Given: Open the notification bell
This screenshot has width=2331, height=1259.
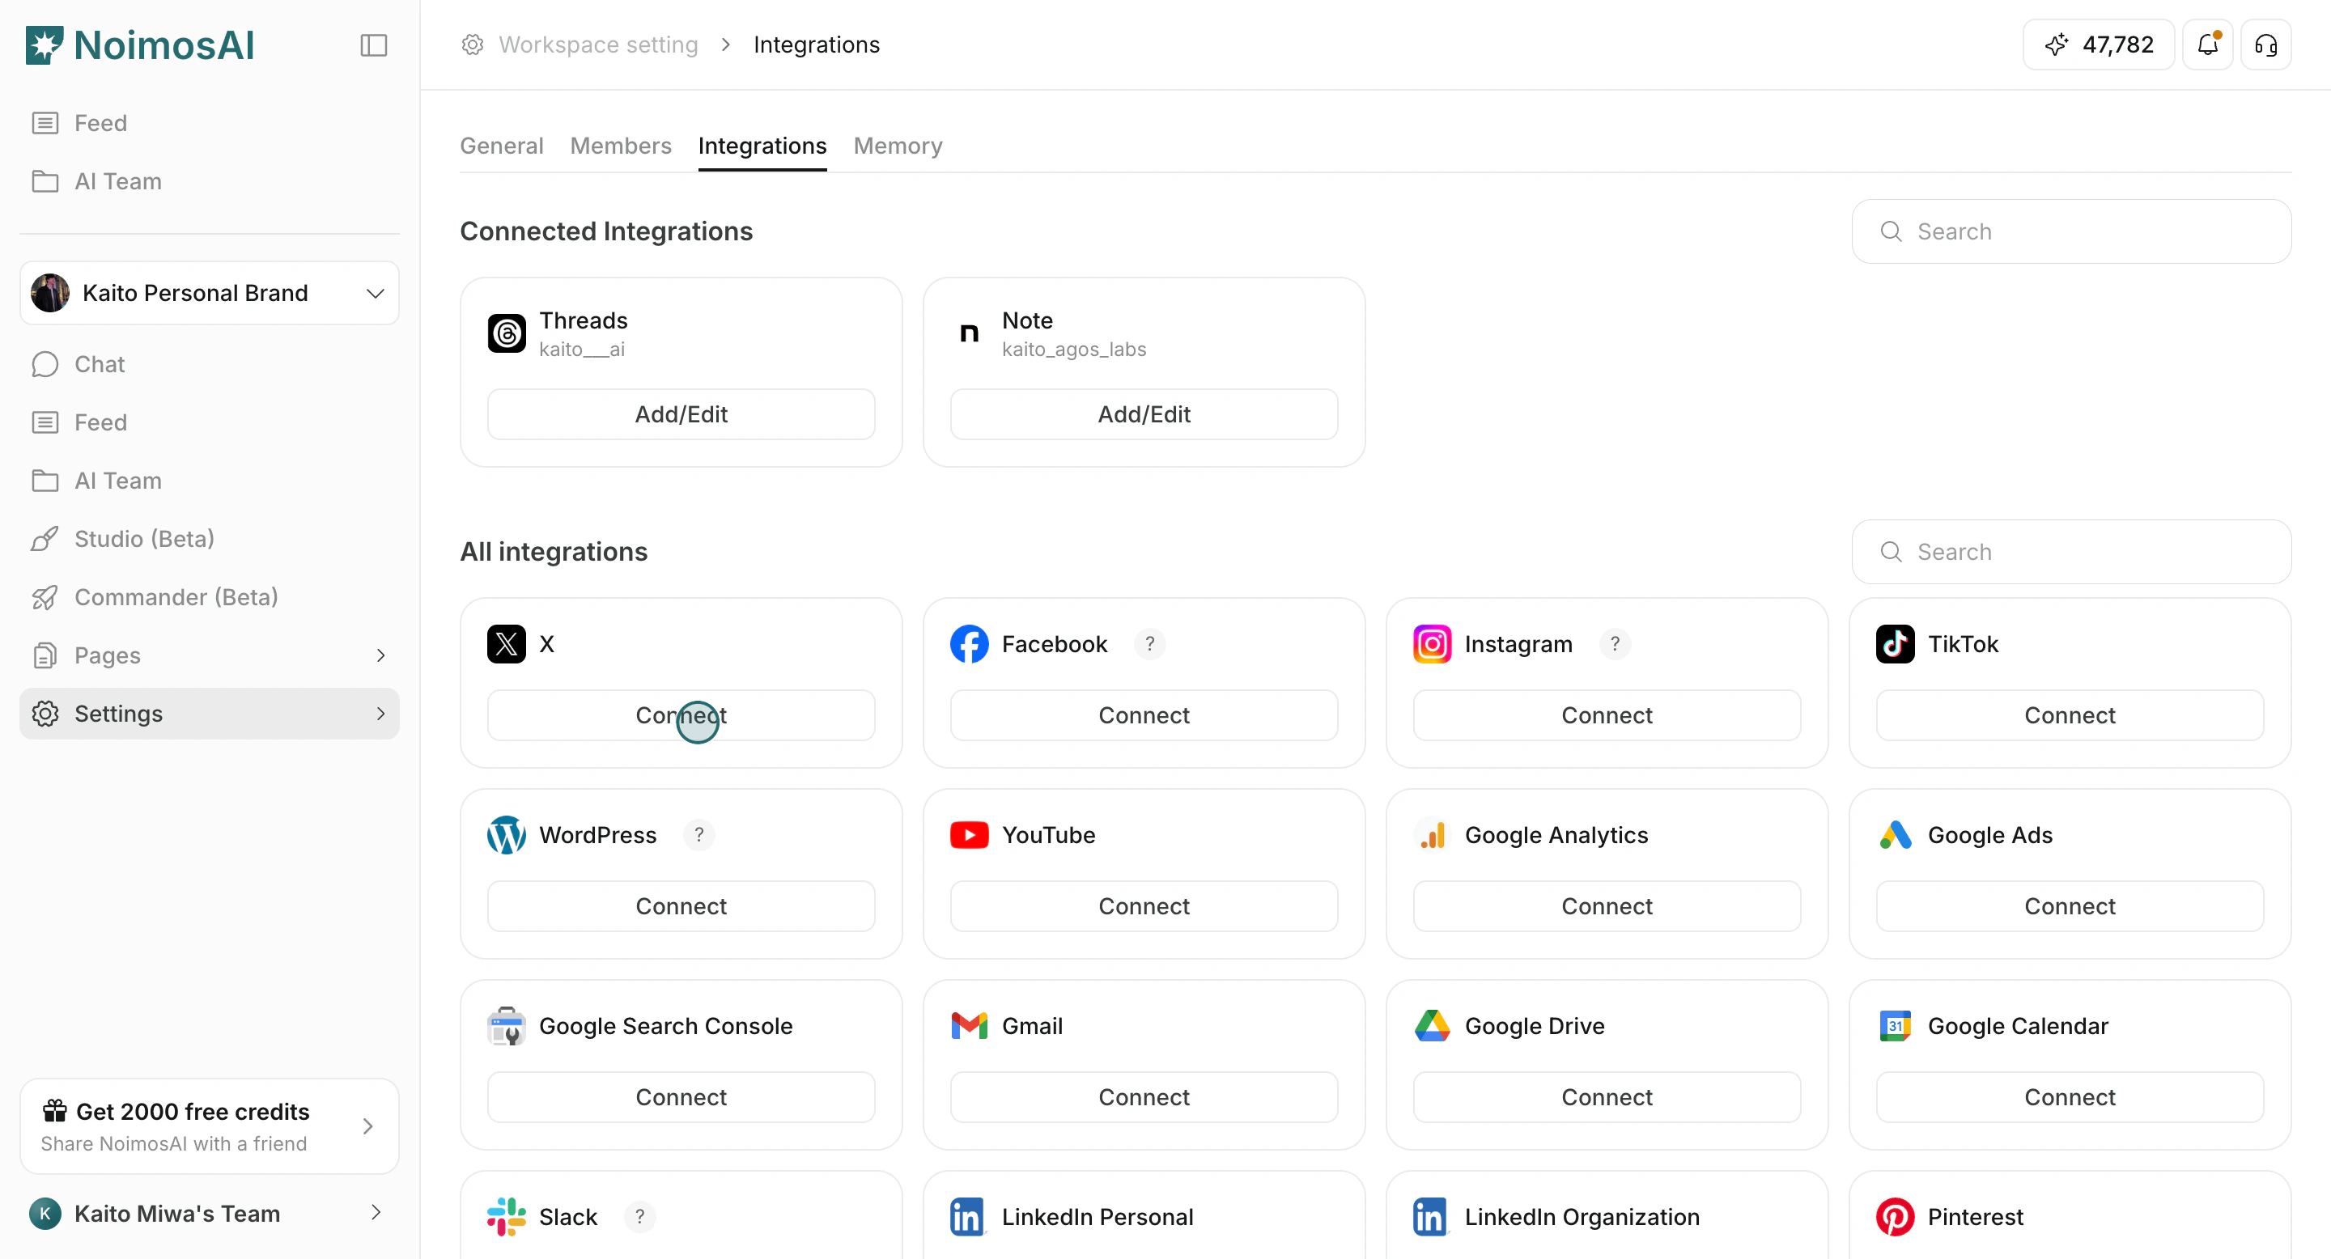Looking at the screenshot, I should [2208, 45].
